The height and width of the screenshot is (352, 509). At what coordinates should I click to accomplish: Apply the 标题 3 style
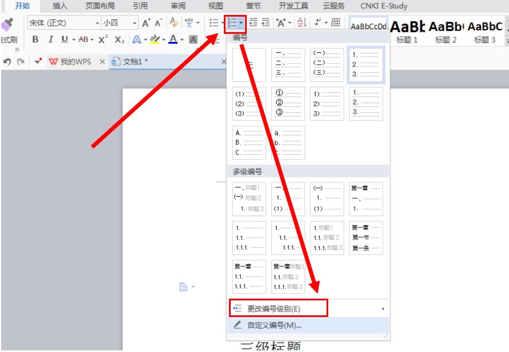pyautogui.click(x=485, y=31)
